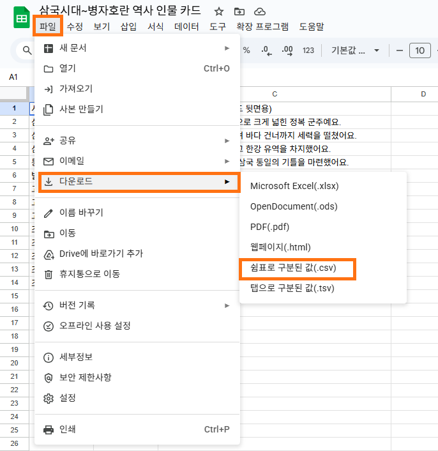
Task: Open the 확장 프로그램 menu
Action: 262,26
